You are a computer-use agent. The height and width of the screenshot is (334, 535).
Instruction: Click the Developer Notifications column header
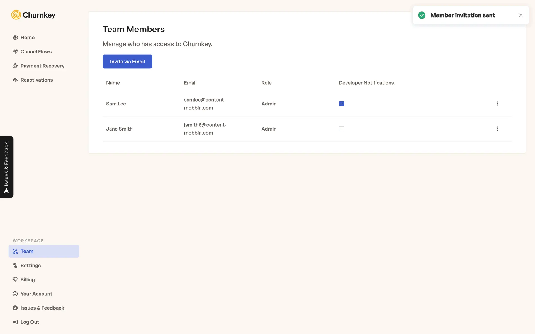coord(366,83)
